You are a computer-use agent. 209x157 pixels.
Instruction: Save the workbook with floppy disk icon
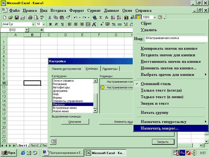tap(17, 17)
